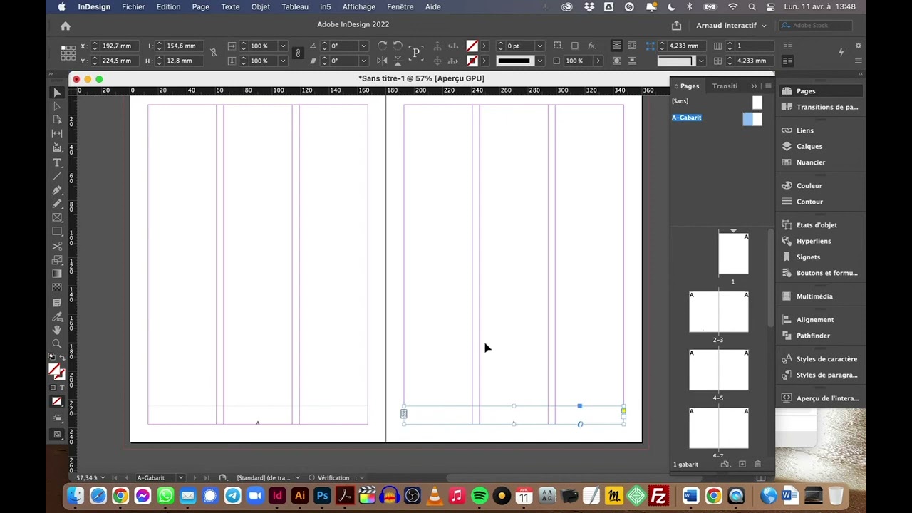Image resolution: width=912 pixels, height=513 pixels.
Task: Open stroke weight 0 pt dropdown
Action: pos(539,46)
